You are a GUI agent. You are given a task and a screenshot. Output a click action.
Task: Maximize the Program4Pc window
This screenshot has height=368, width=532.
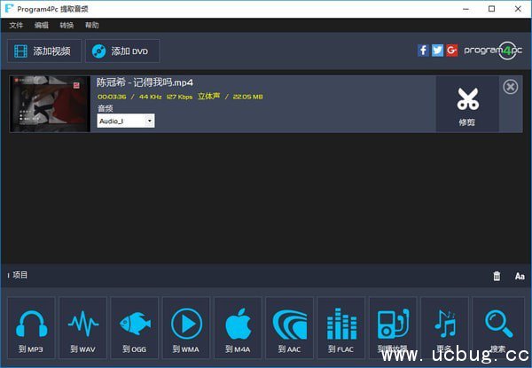point(491,9)
